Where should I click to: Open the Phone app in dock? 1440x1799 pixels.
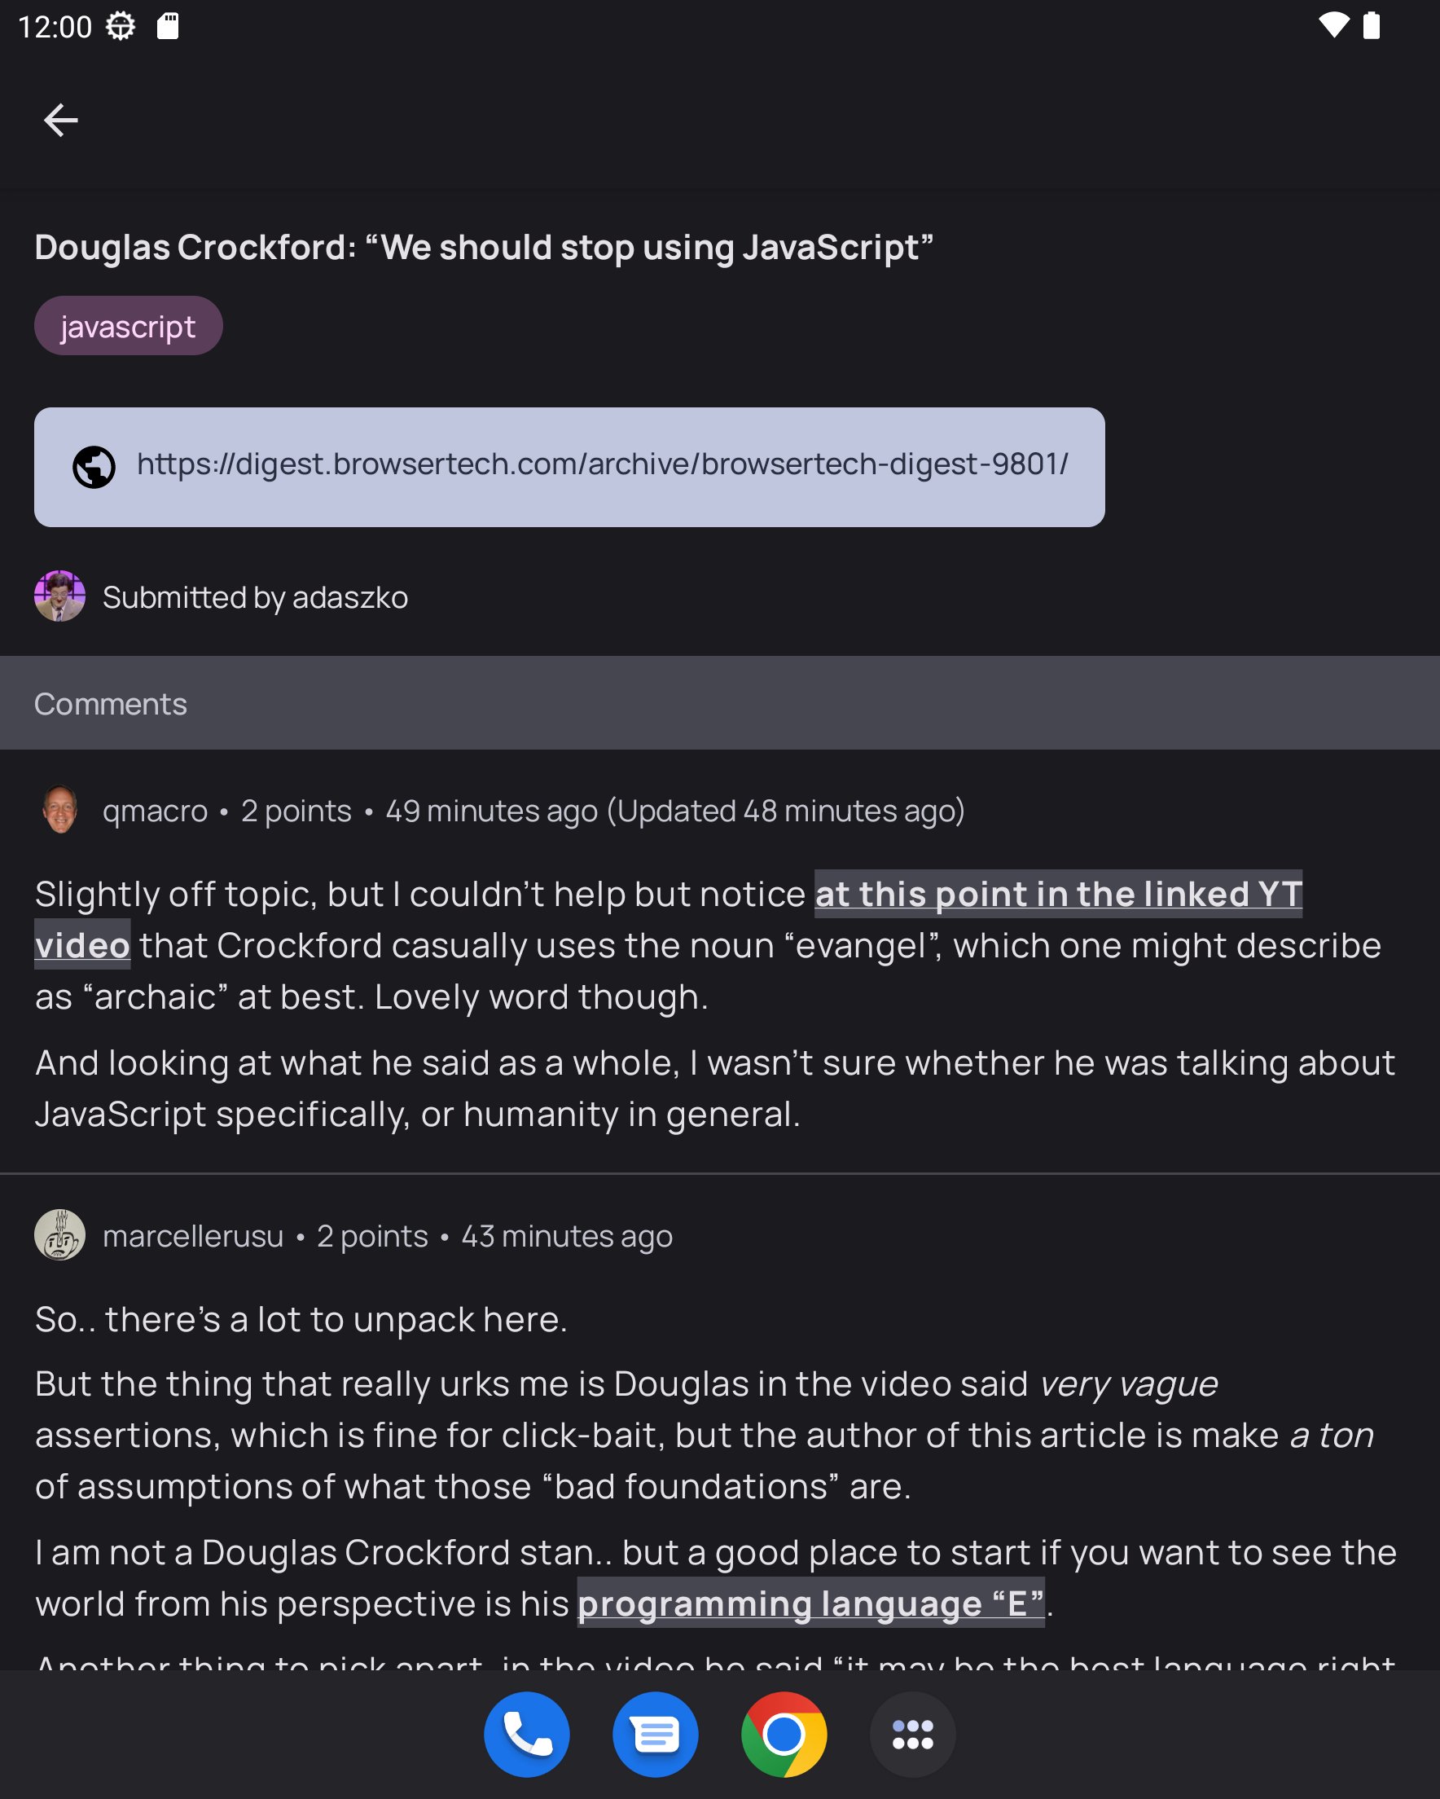[x=526, y=1734]
